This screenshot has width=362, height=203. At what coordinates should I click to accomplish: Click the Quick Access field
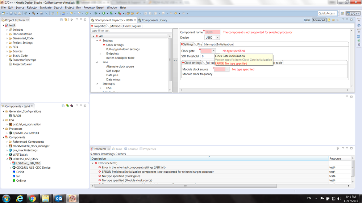[x=327, y=13]
